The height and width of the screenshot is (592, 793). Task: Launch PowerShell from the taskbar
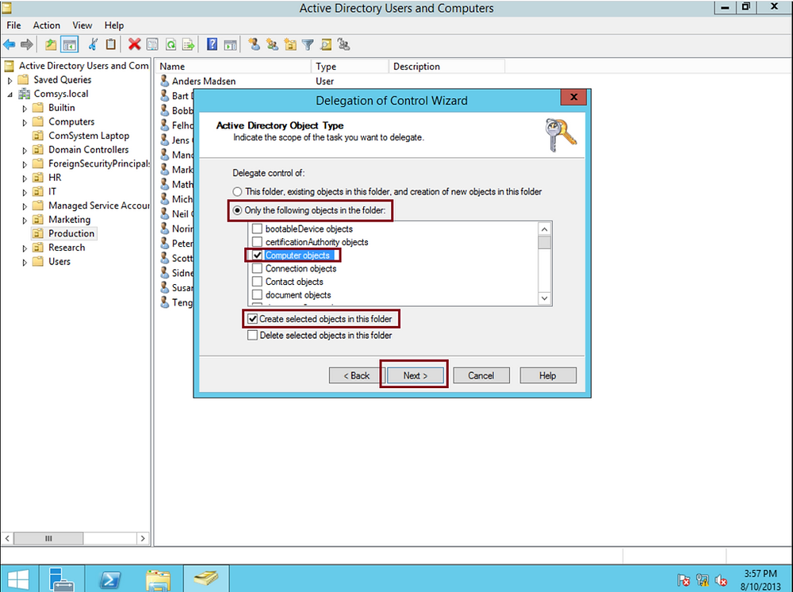109,579
